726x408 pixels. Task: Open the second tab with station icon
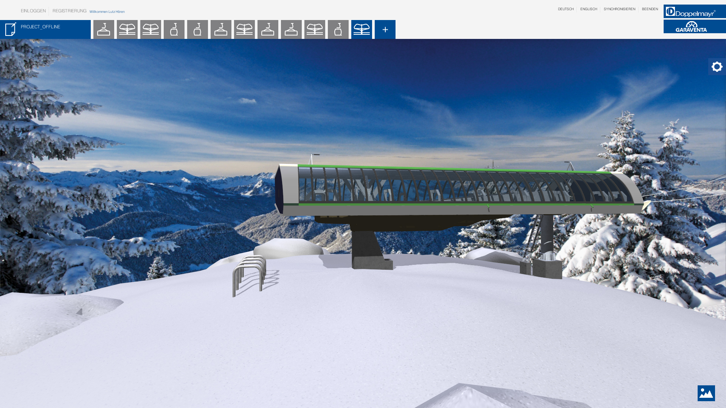point(127,29)
